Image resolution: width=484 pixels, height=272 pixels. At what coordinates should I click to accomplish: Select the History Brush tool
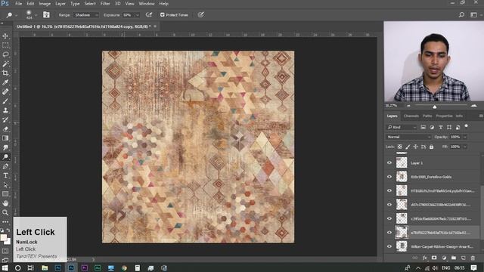(x=5, y=119)
